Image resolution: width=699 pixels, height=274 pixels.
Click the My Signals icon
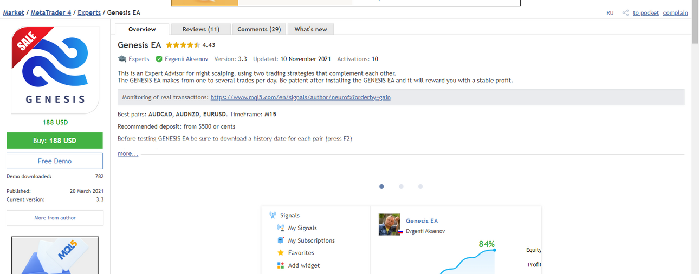tap(281, 228)
